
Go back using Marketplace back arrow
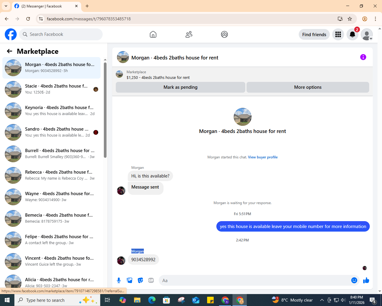(x=10, y=51)
